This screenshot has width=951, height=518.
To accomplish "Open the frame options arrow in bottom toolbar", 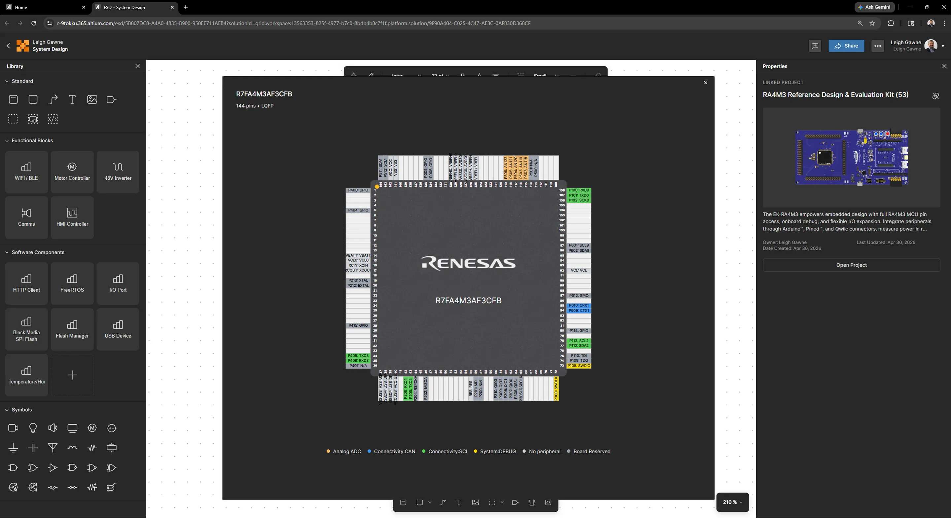I will 502,502.
